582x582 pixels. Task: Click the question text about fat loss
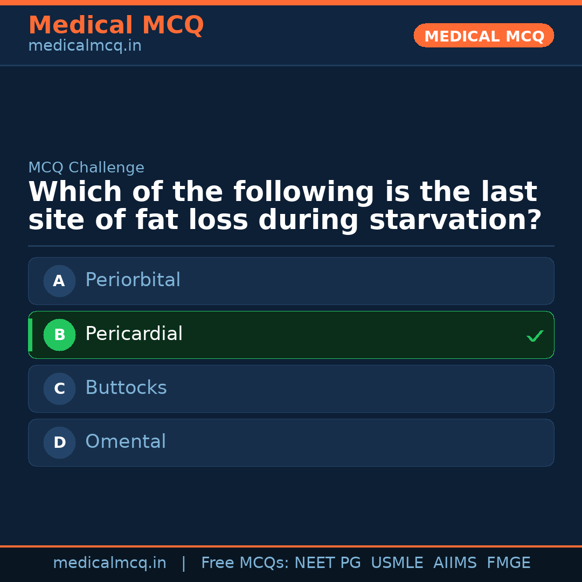[283, 205]
